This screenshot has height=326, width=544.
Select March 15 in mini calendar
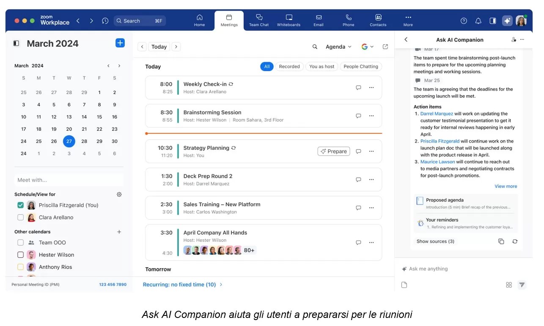pos(99,117)
